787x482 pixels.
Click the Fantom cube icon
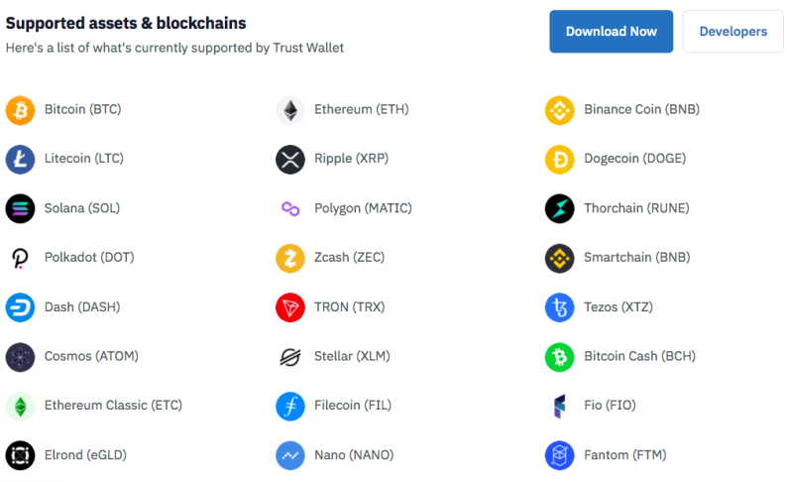coord(560,455)
